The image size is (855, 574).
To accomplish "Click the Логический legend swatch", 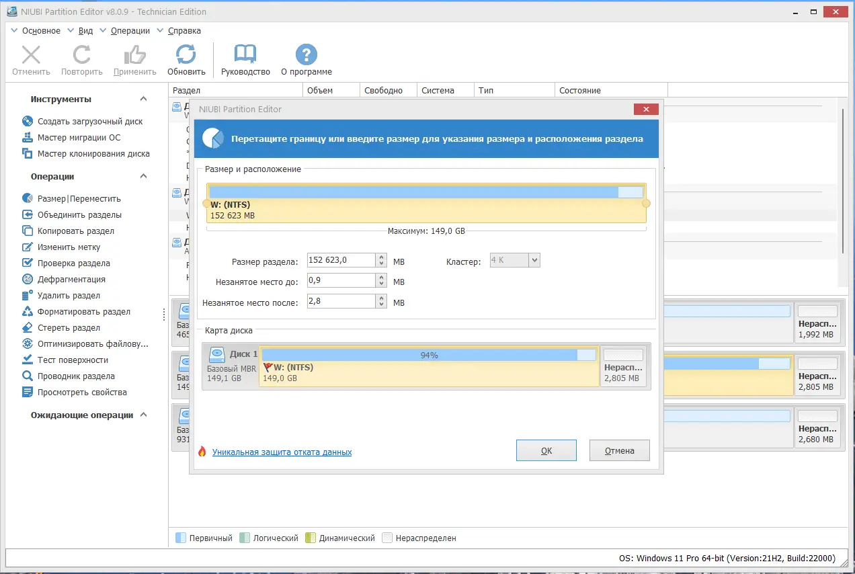I will pos(245,538).
